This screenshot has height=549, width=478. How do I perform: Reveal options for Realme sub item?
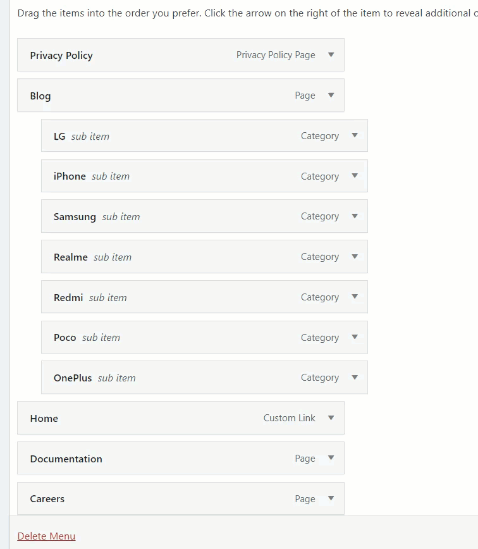click(355, 257)
